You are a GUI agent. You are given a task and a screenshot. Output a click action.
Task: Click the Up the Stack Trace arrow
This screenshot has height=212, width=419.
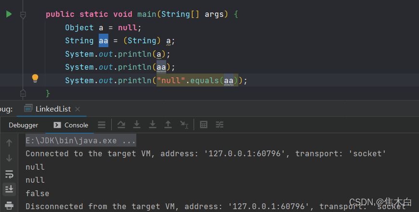point(9,143)
